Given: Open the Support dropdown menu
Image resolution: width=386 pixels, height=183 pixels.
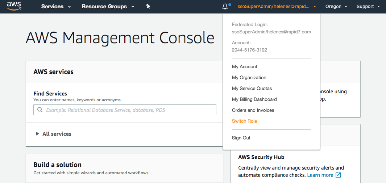Looking at the screenshot, I should click(x=368, y=7).
